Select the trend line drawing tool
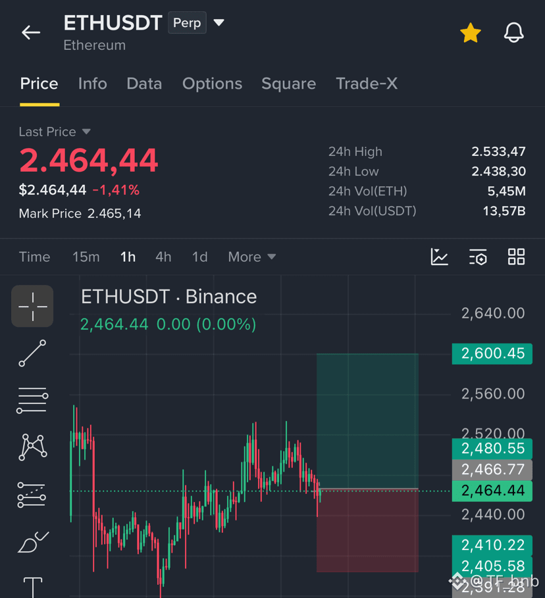Image resolution: width=545 pixels, height=598 pixels. tap(32, 353)
